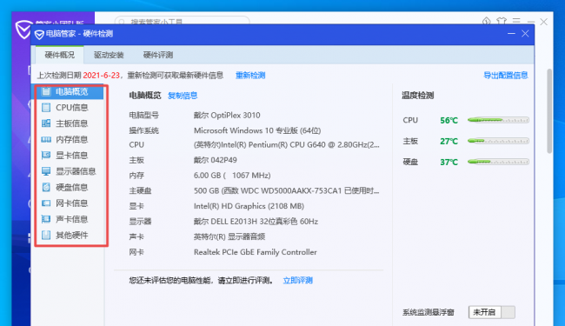Click the 网卡信息 network card icon

(x=46, y=203)
